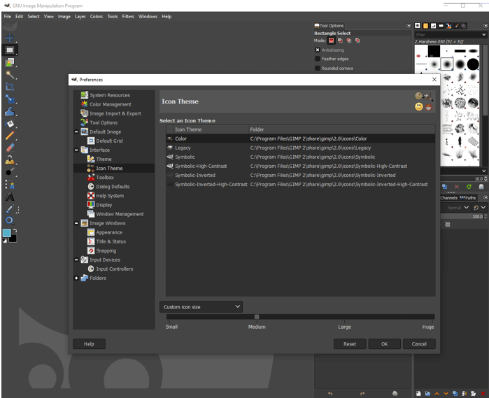Click the icon size slider handle
Screen dimensions: 489x398
click(256, 317)
